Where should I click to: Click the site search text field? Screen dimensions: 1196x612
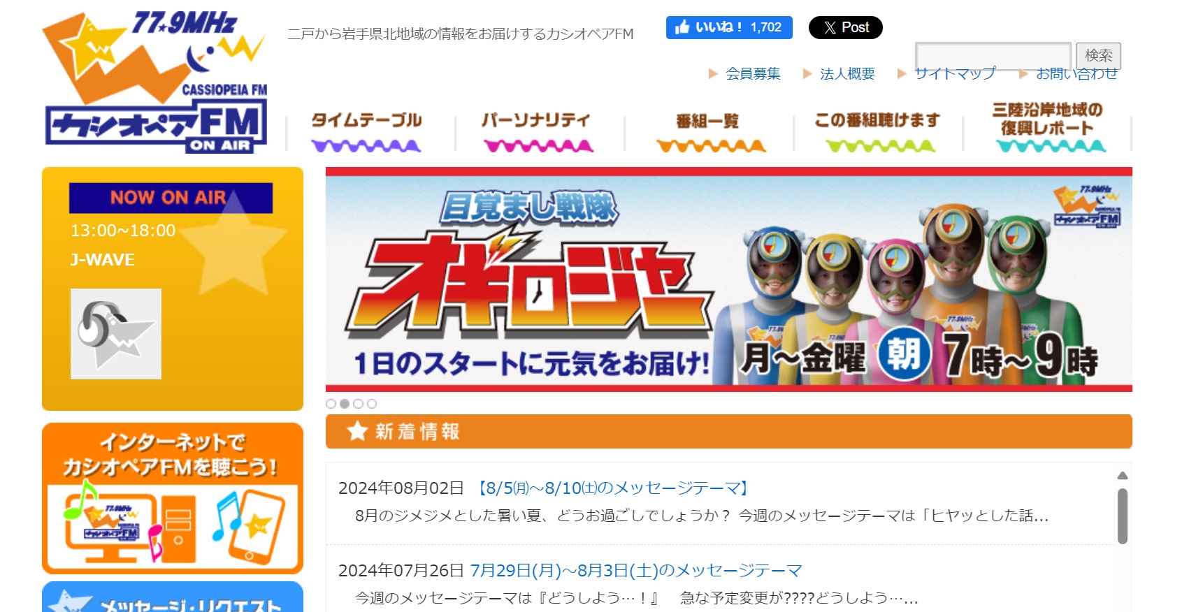click(993, 56)
